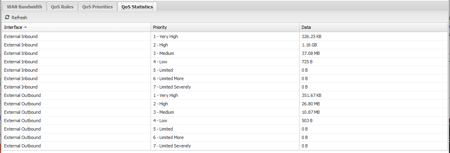Sort by the Priority column header

click(x=225, y=27)
